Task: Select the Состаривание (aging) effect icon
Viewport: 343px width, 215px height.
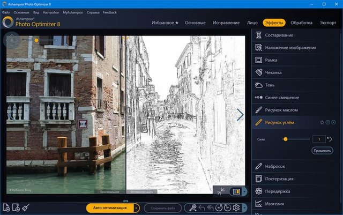Action: tap(259, 35)
